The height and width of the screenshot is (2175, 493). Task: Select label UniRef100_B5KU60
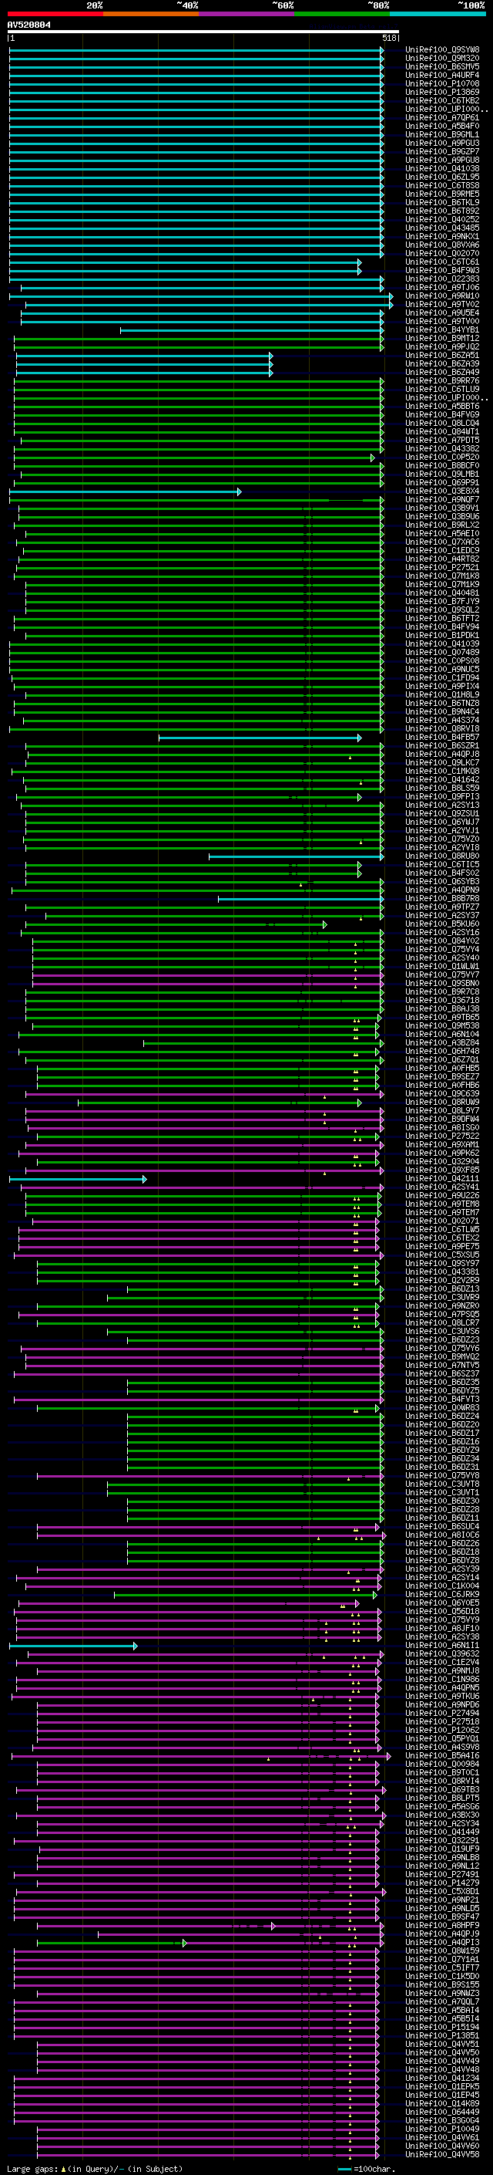[x=441, y=924]
